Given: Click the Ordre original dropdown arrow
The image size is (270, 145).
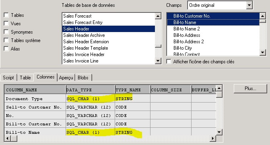Looking at the screenshot, I should pos(249,5).
